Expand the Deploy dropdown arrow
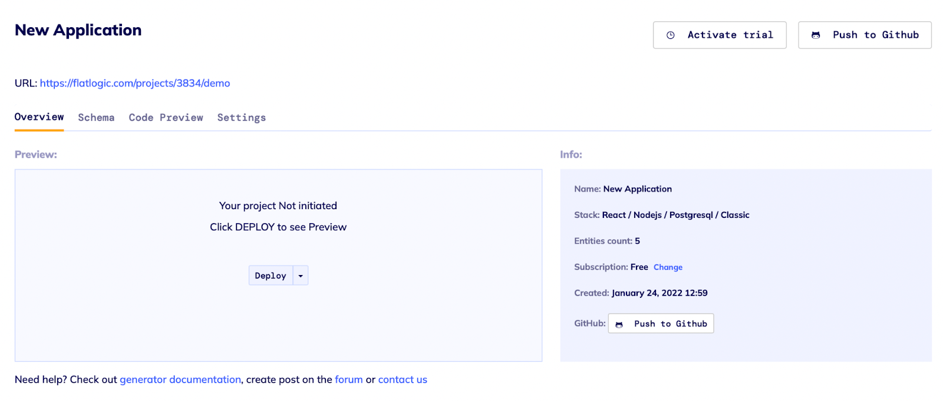The image size is (943, 401). point(301,276)
